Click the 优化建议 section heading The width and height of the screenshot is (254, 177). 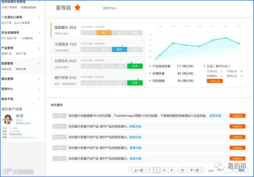[57, 105]
